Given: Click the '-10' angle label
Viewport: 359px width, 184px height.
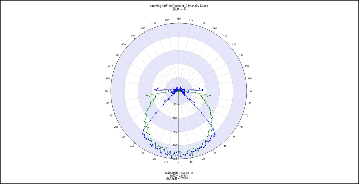Looking at the screenshot, I should (x=166, y=162).
